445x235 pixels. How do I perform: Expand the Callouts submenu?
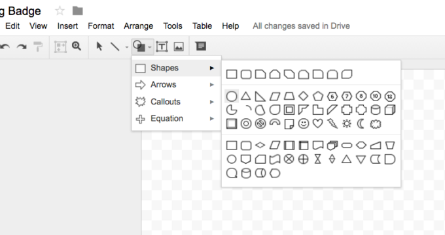[176, 102]
